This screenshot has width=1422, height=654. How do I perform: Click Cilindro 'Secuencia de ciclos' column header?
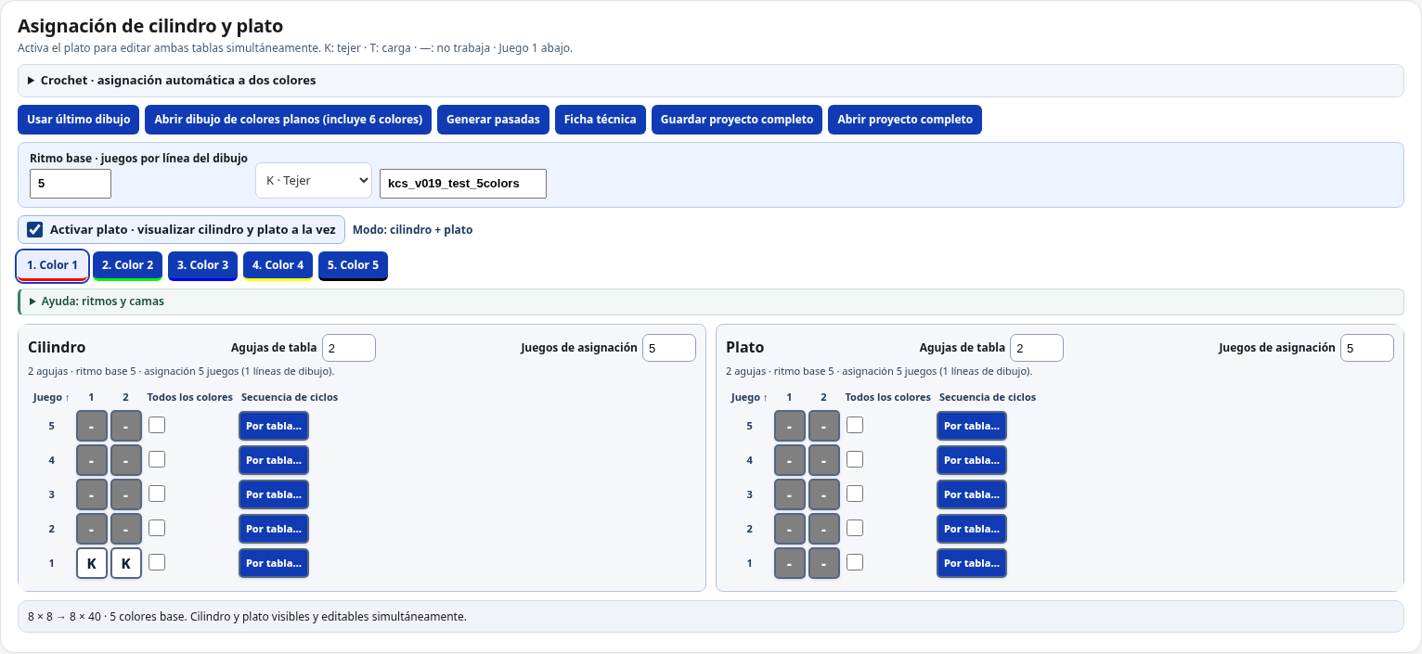pos(290,397)
